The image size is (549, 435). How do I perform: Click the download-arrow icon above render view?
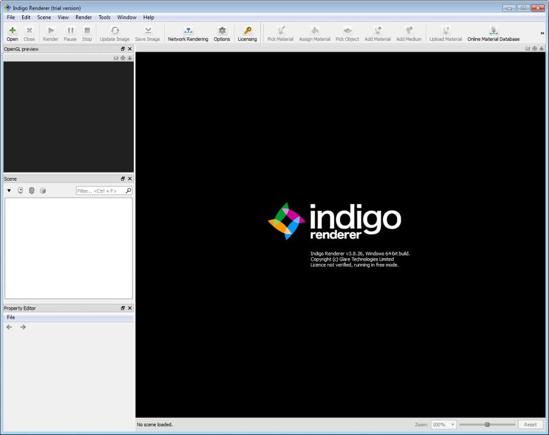[x=541, y=48]
